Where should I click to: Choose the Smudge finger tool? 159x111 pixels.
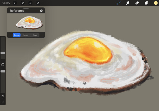click(128, 3)
